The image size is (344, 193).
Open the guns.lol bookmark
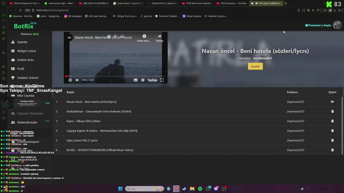tap(146, 16)
